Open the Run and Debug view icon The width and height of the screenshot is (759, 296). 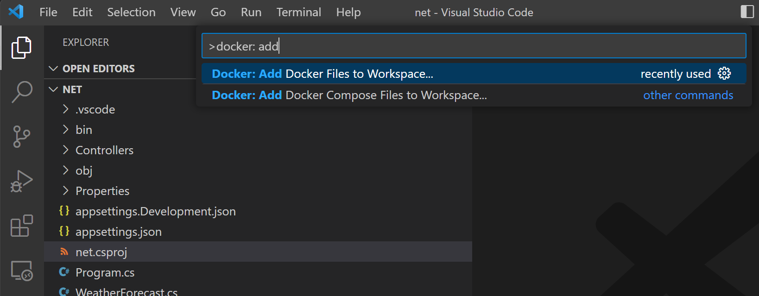point(21,181)
